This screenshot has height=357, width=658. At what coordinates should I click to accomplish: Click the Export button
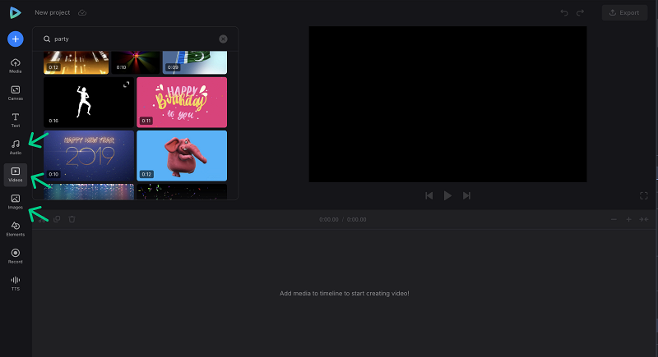pos(624,12)
